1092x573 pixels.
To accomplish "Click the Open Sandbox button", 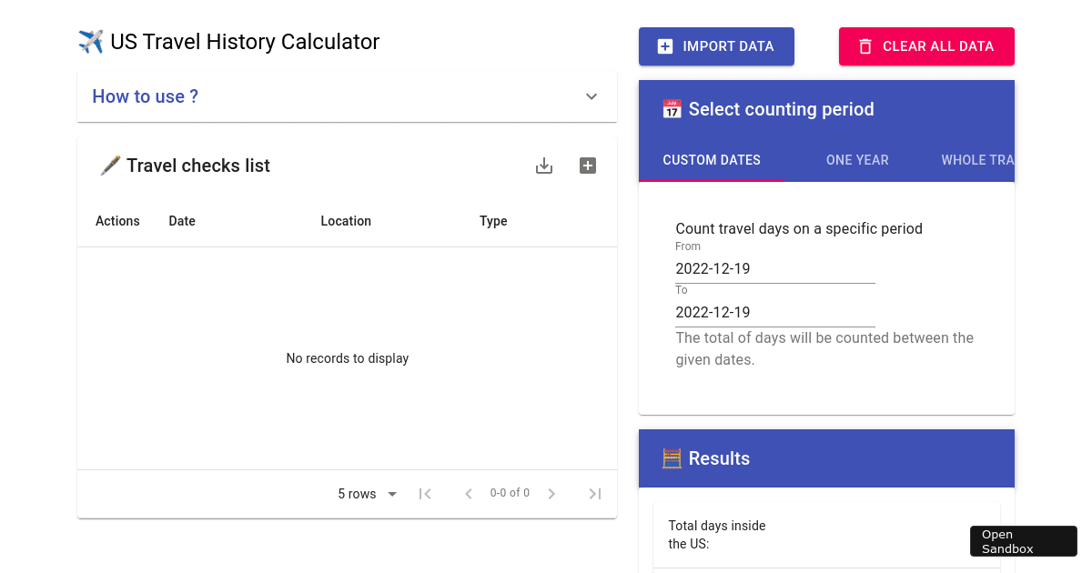I will point(1023,541).
